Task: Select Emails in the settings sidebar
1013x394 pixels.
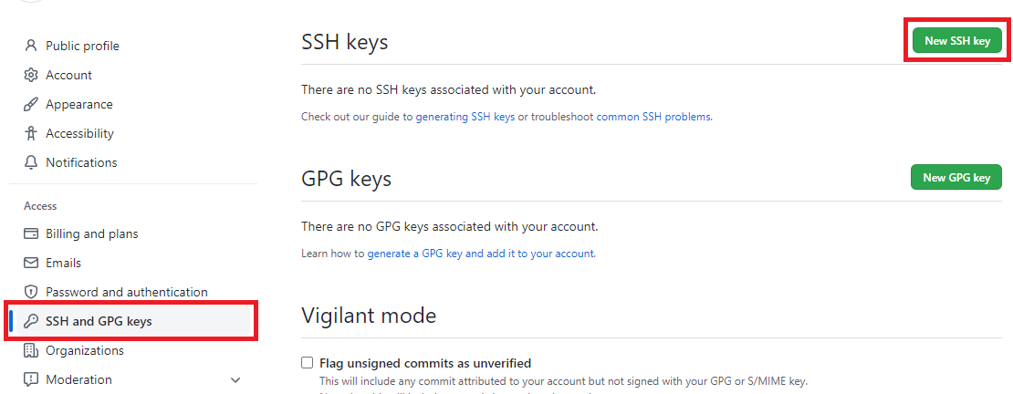Action: point(63,263)
